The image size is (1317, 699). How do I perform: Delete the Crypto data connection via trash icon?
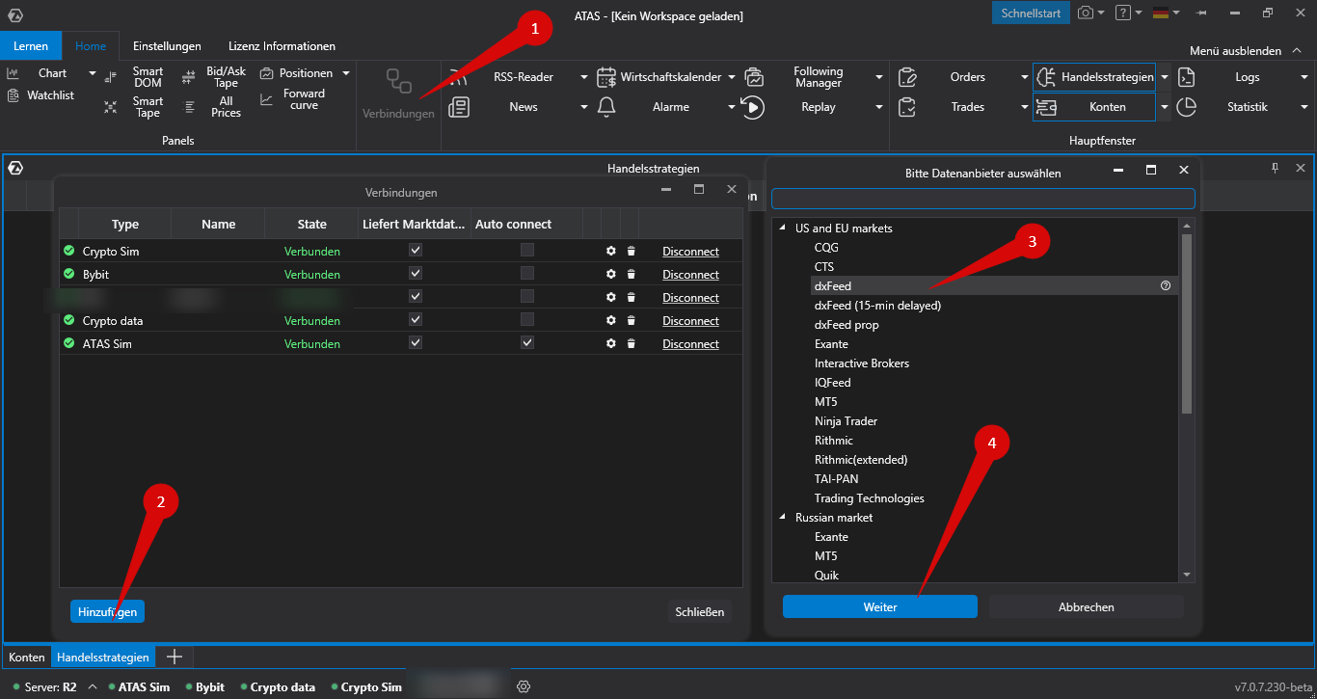coord(631,321)
